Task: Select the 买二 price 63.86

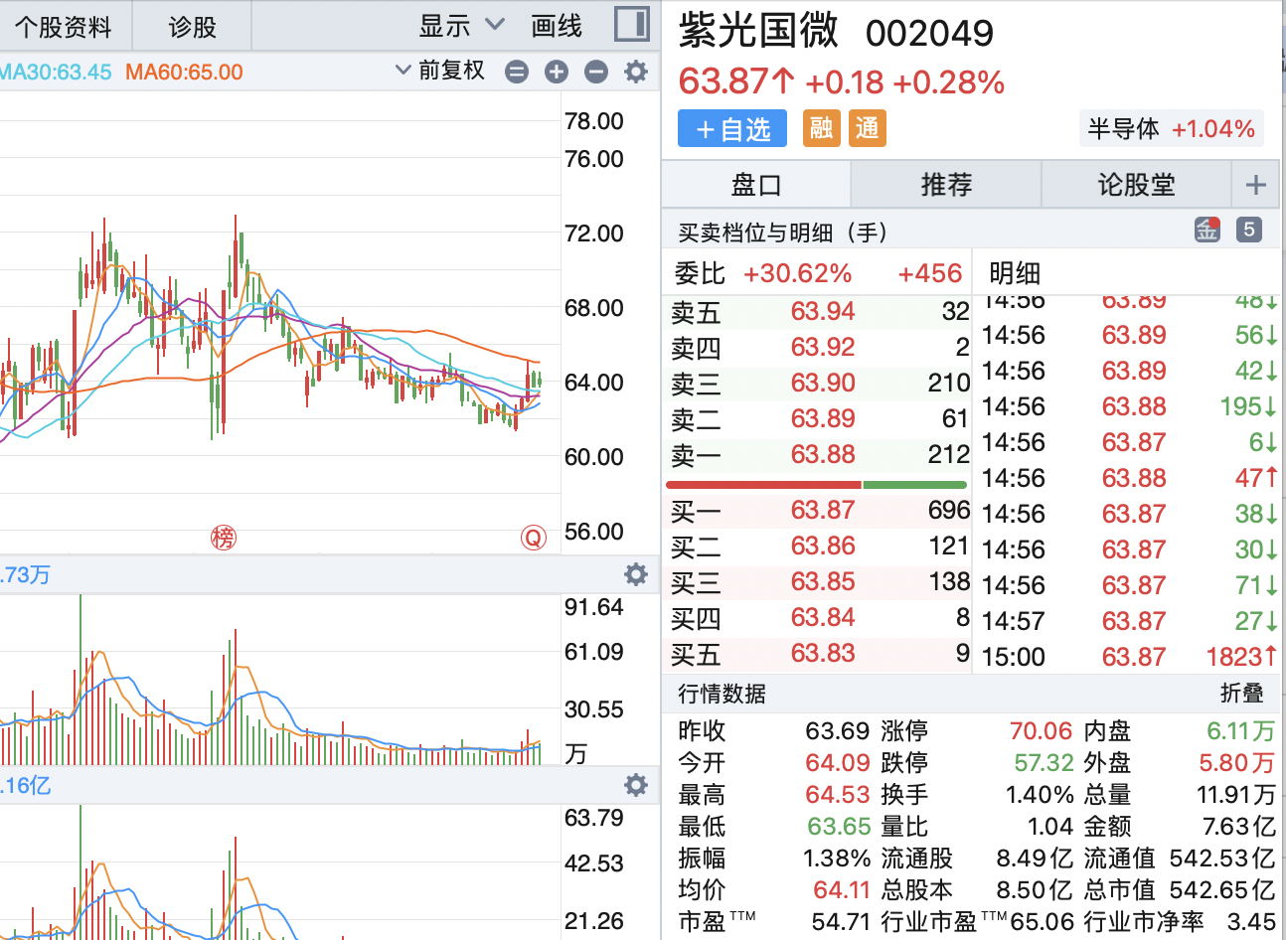Action: 823,546
